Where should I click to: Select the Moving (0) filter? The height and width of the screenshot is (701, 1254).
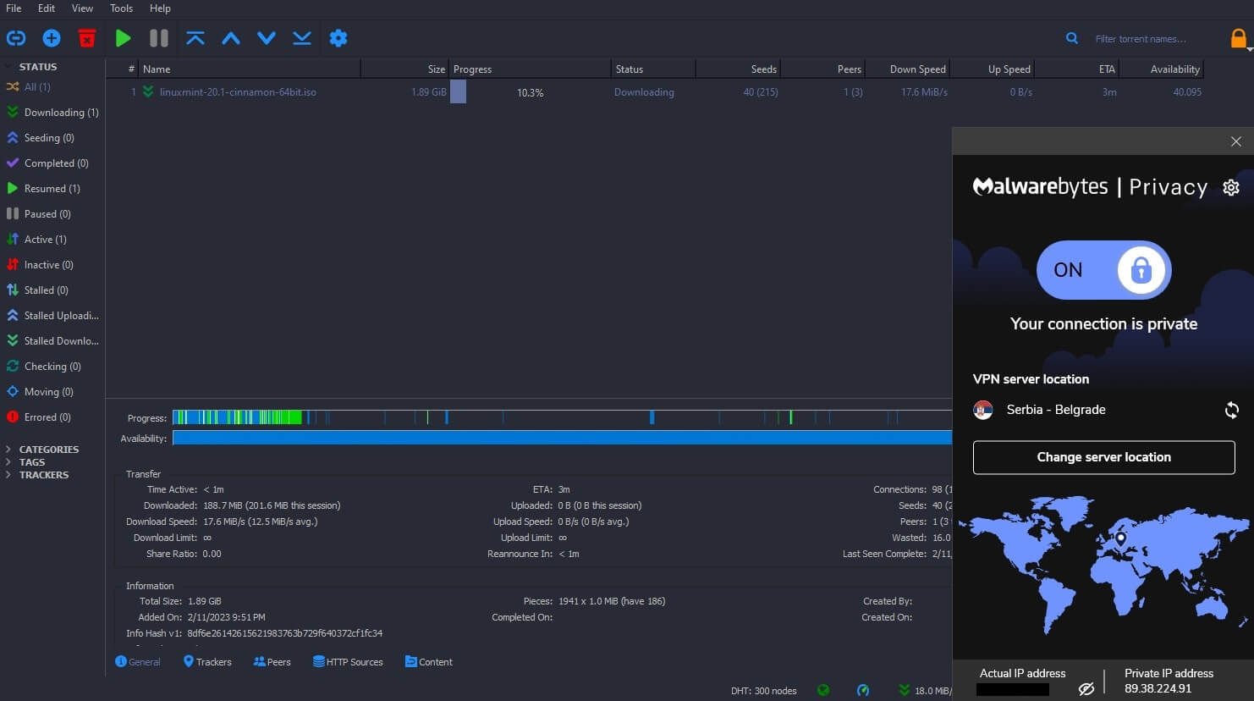click(x=52, y=391)
